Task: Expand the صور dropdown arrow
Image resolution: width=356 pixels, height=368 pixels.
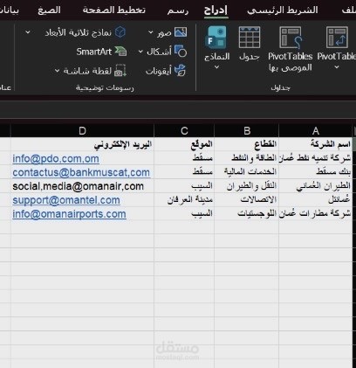Action: coord(151,32)
